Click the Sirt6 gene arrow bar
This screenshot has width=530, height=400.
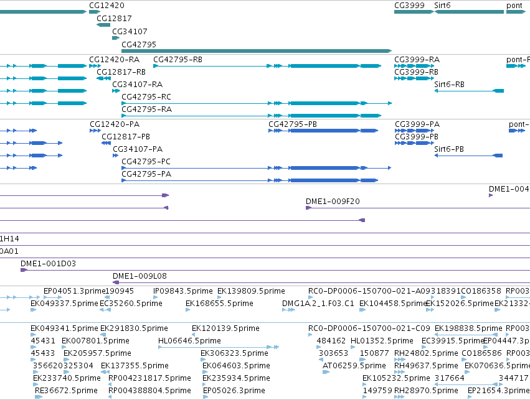tap(469, 12)
